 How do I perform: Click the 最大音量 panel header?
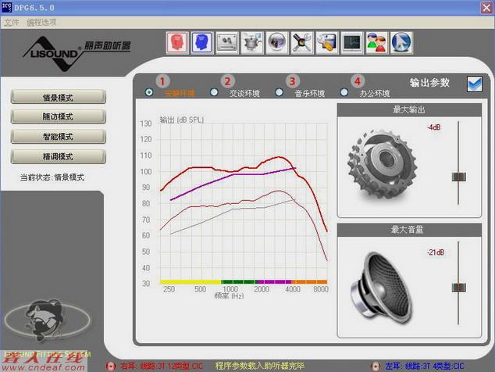tap(409, 230)
